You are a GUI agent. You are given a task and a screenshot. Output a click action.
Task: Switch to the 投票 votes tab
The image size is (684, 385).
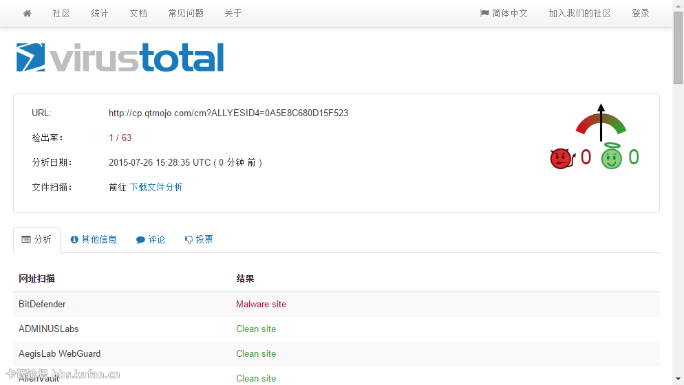[x=199, y=240]
